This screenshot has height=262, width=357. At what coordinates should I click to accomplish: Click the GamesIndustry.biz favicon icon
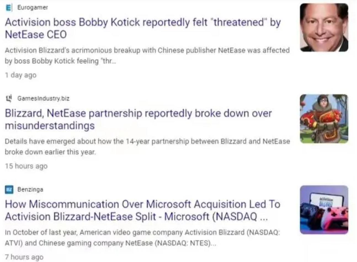pyautogui.click(x=9, y=98)
